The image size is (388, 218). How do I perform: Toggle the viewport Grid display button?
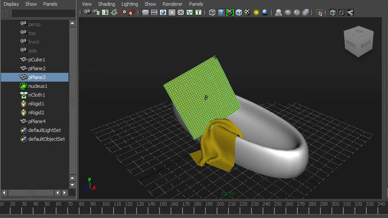145,12
